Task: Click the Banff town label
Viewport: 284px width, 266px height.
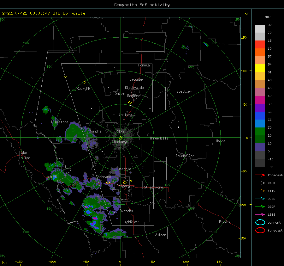Action: (52, 176)
